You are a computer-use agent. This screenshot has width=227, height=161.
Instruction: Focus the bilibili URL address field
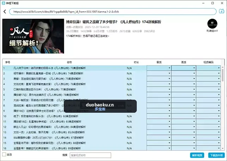(x=113, y=12)
